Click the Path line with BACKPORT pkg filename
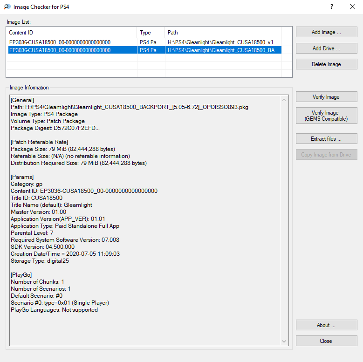The height and width of the screenshot is (362, 363). coord(130,107)
